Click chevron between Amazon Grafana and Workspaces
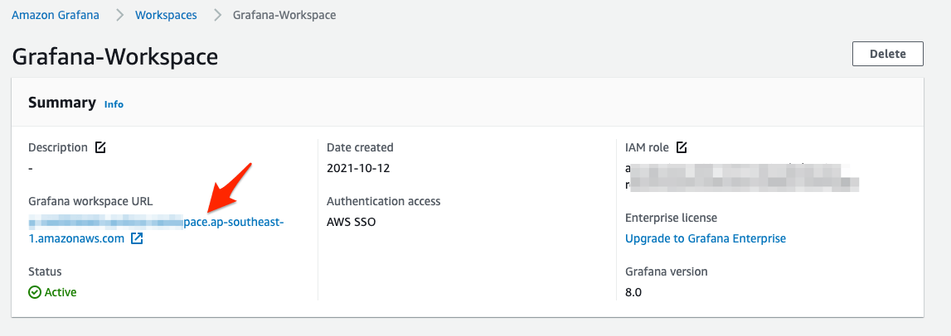951x336 pixels. pos(117,15)
